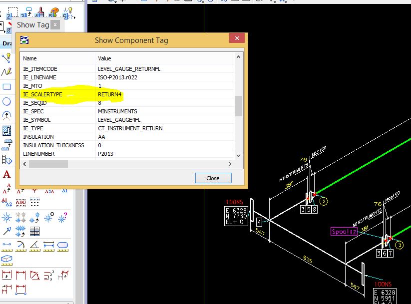Select the IE_SEQID row name
Viewport: 411px width, 304px height.
(x=35, y=103)
